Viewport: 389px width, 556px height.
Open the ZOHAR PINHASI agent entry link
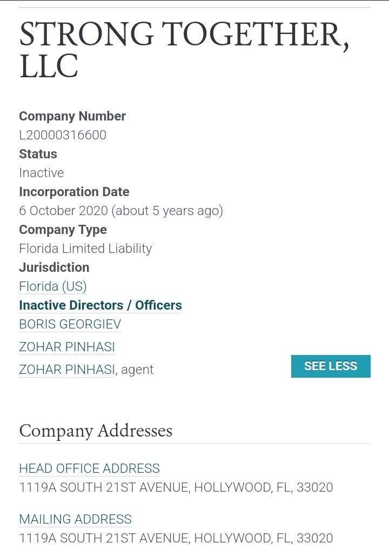[x=67, y=370]
